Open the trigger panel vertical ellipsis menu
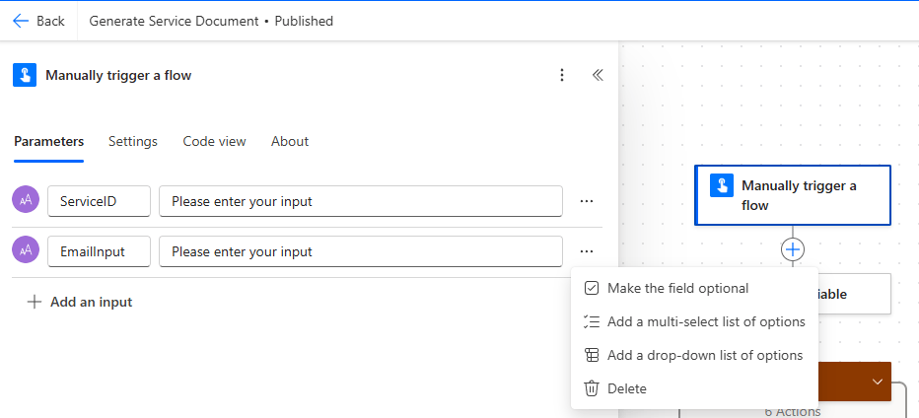Viewport: 919px width, 418px height. point(562,75)
